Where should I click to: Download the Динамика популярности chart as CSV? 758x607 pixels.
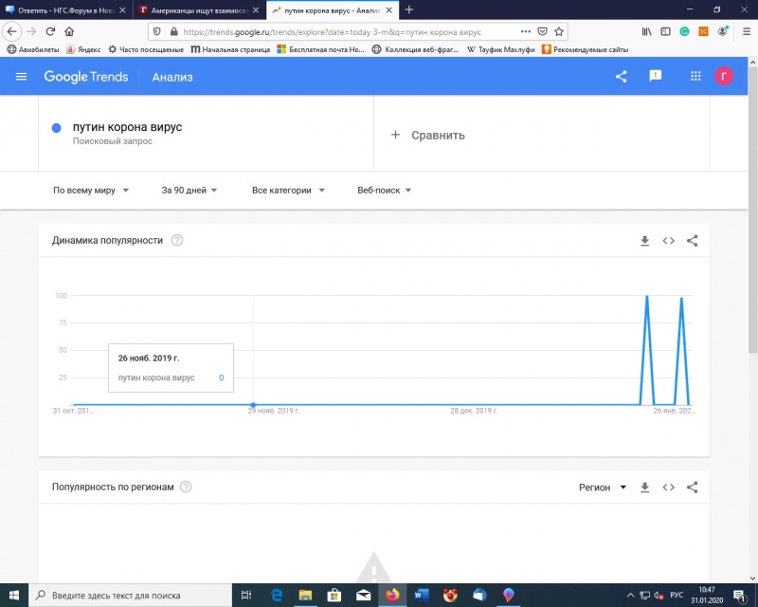[644, 241]
